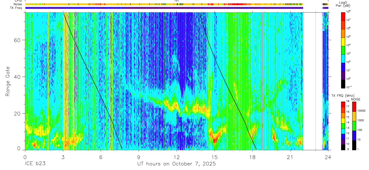Screen dimensions: 369x170
Task: Click the '9' hour label on UT axis
Action: tap(139, 157)
